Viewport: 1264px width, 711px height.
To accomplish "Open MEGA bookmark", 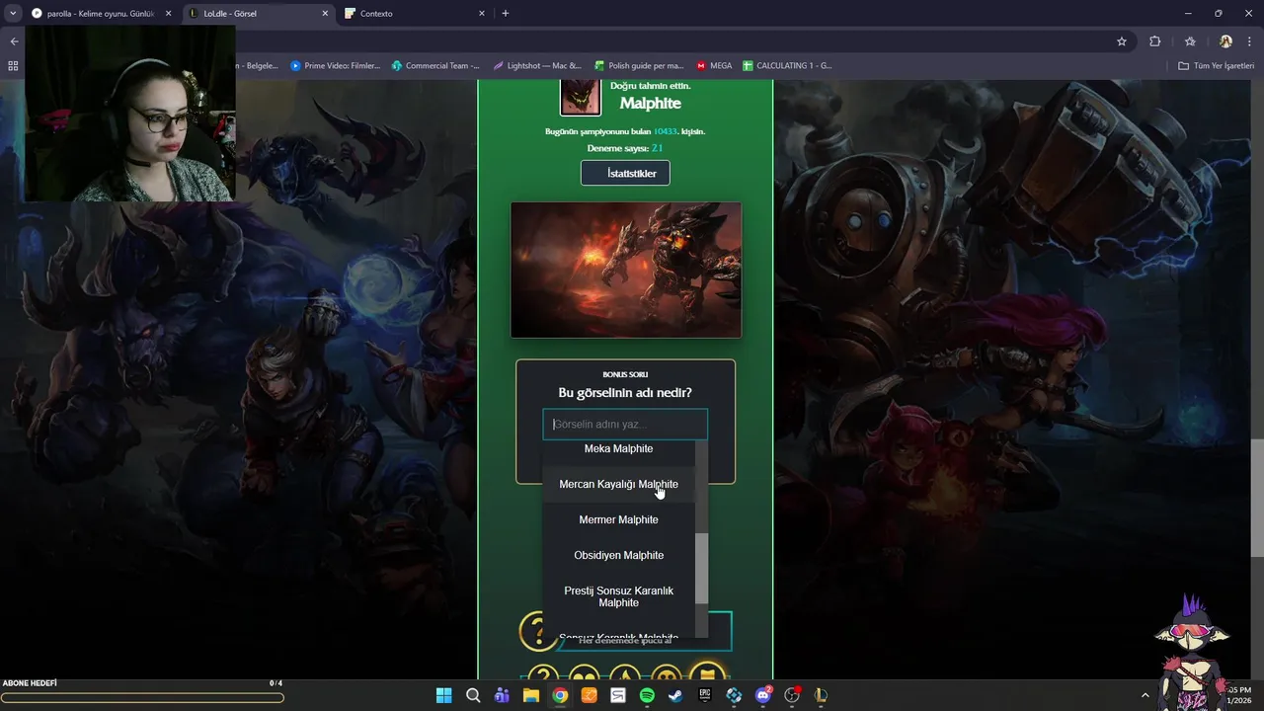I will pos(714,66).
